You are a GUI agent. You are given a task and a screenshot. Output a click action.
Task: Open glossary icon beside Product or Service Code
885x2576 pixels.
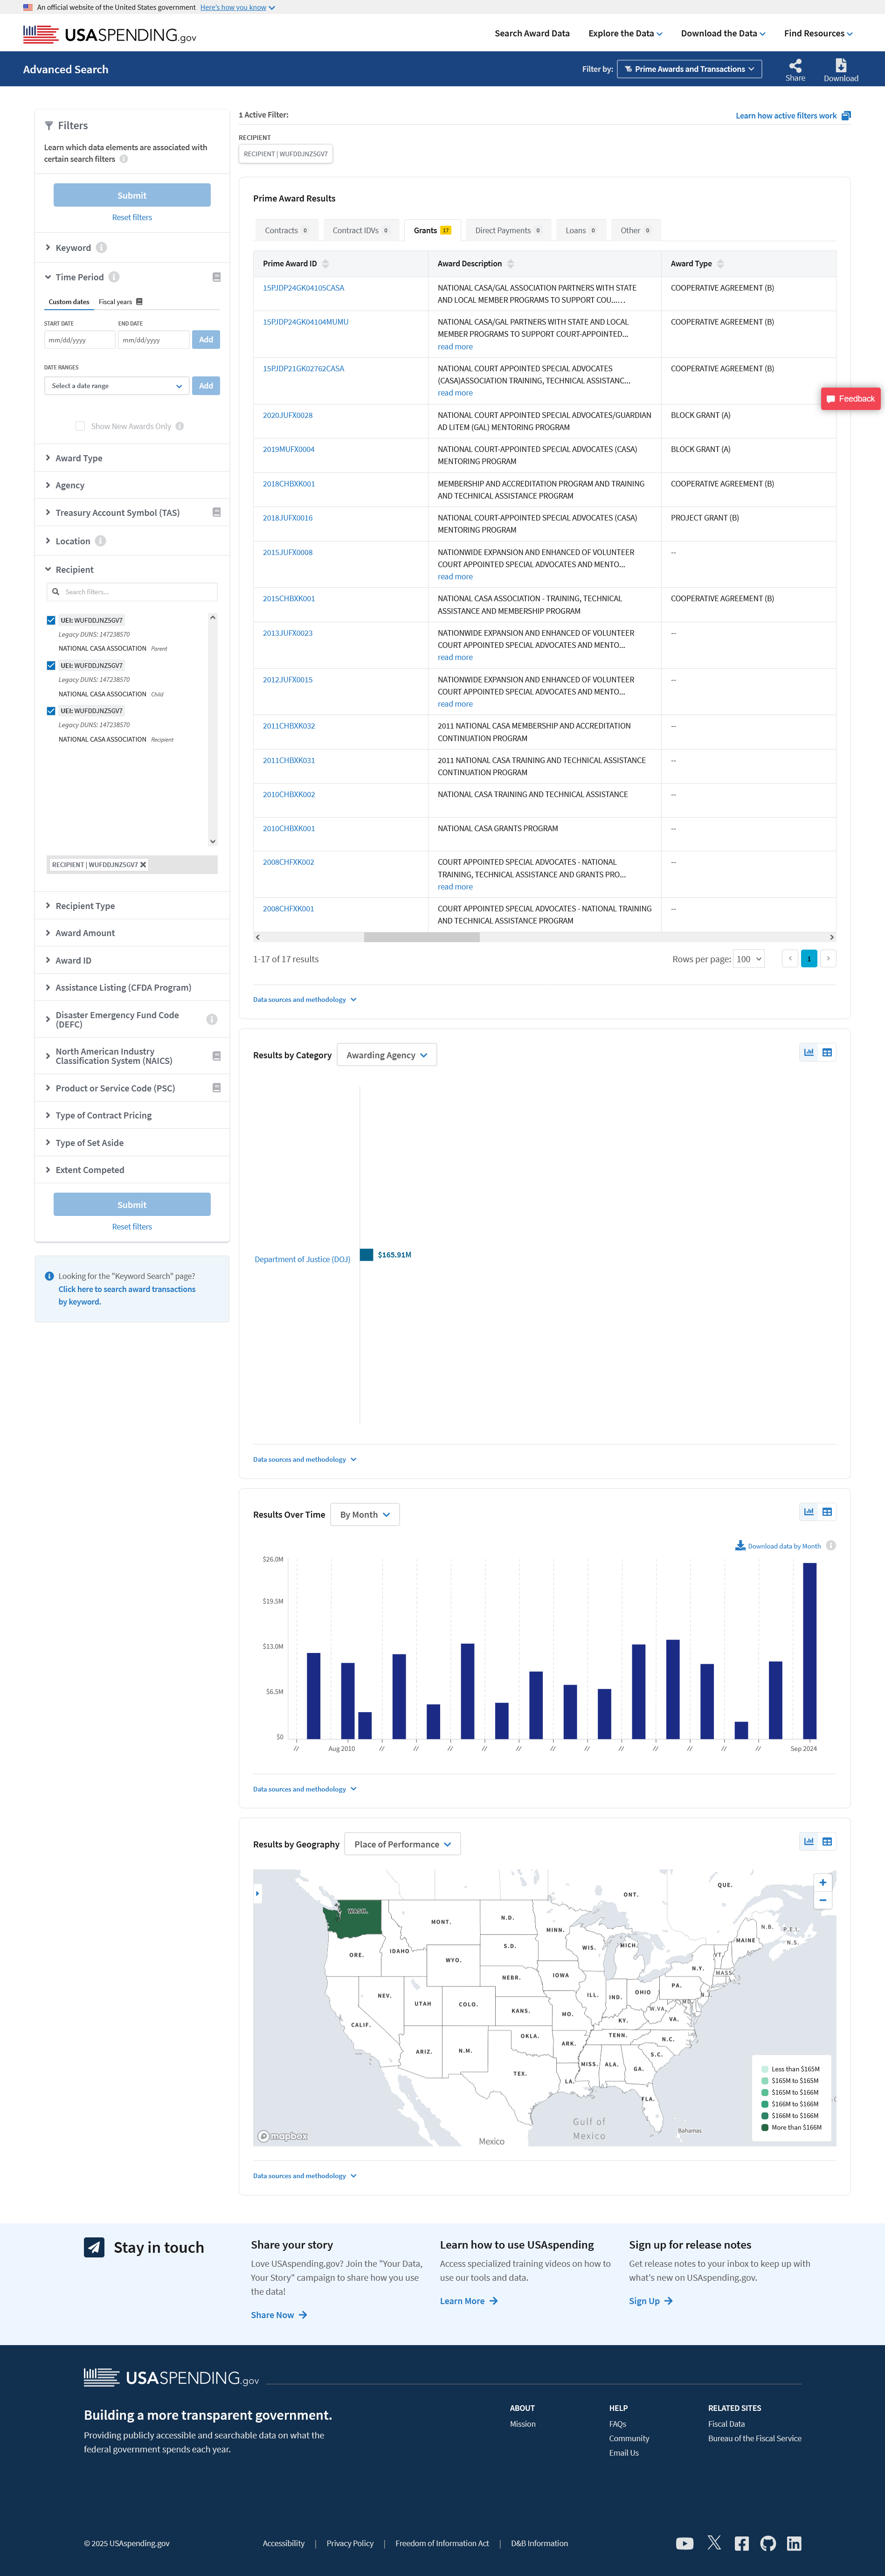tap(216, 1088)
